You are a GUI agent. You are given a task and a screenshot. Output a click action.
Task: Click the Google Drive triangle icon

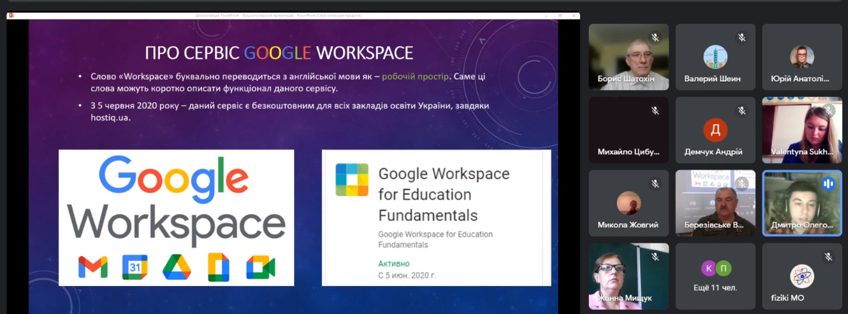[176, 267]
